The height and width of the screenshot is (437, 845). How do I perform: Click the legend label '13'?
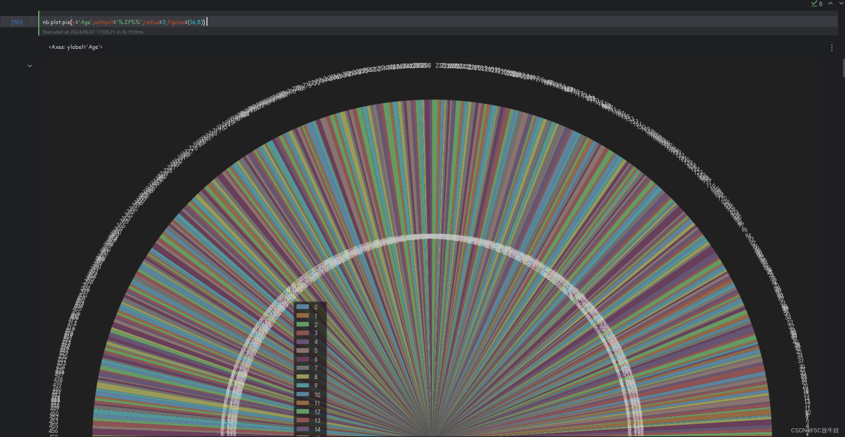click(317, 421)
